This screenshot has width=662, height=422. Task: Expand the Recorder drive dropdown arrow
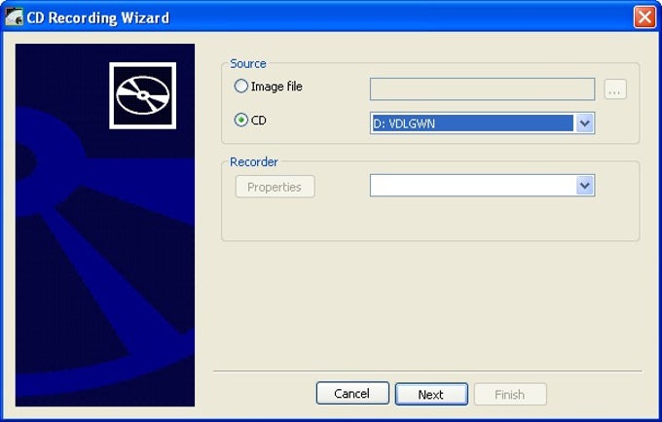click(x=585, y=186)
